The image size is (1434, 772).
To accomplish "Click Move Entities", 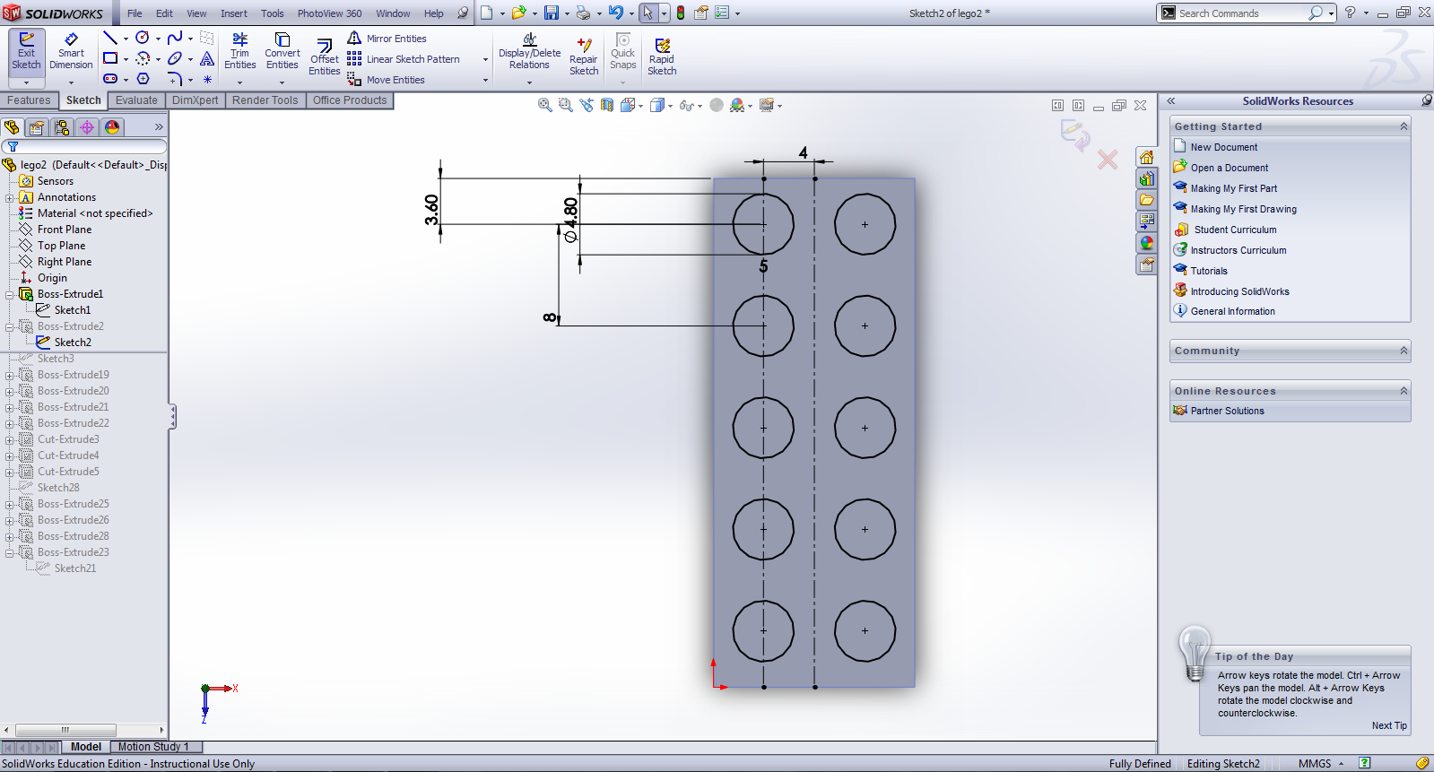I will click(387, 80).
